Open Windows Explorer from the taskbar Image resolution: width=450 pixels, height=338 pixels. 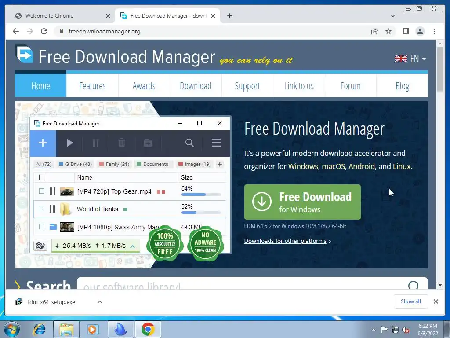coord(66,329)
